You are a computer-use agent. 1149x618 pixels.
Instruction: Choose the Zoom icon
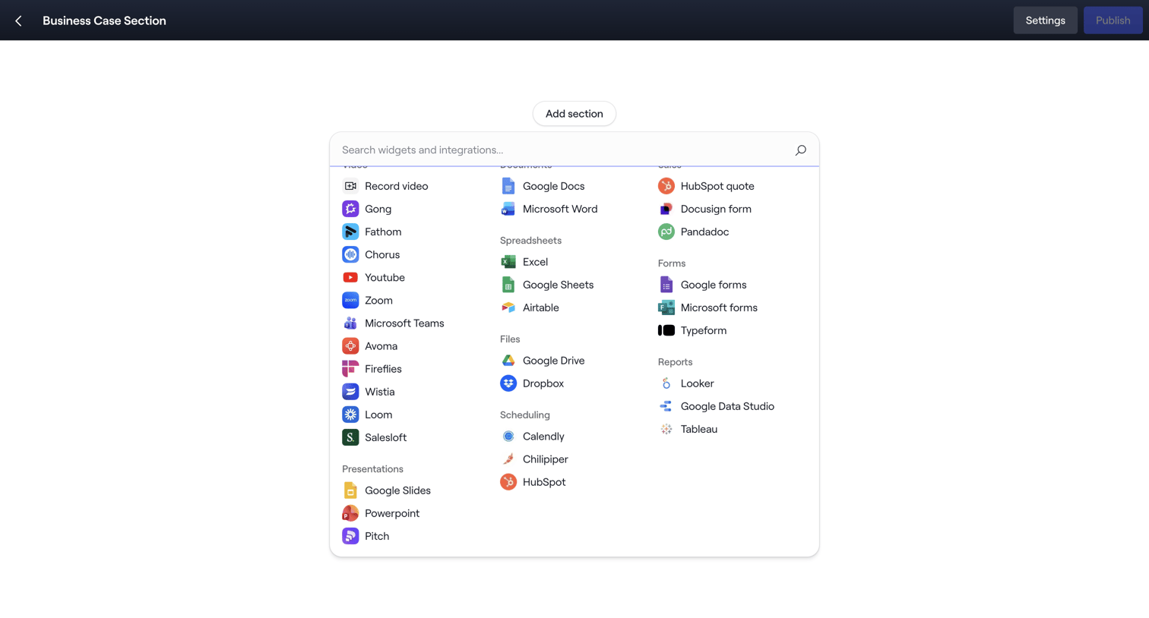click(350, 300)
